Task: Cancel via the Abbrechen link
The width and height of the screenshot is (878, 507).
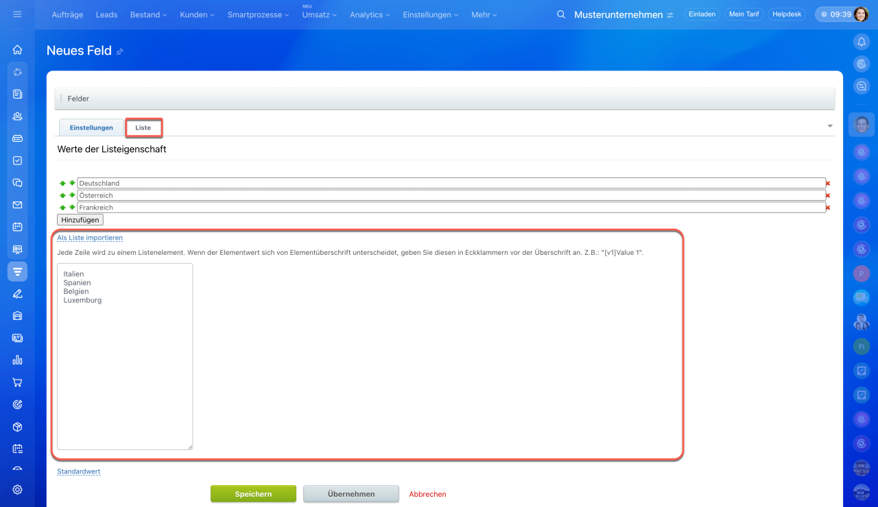Action: point(427,494)
